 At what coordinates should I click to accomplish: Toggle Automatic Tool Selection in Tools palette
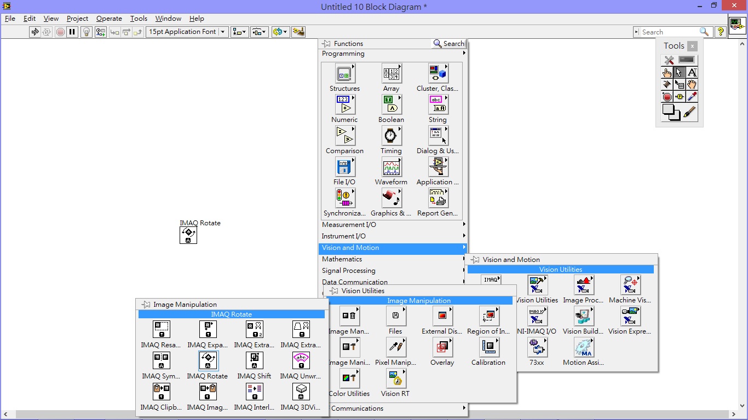pyautogui.click(x=680, y=60)
